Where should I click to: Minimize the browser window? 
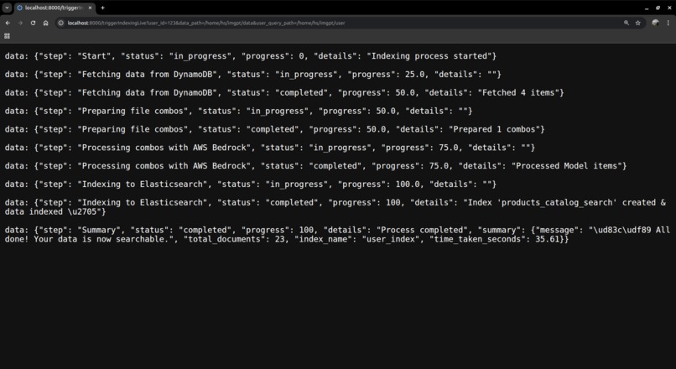pos(647,8)
